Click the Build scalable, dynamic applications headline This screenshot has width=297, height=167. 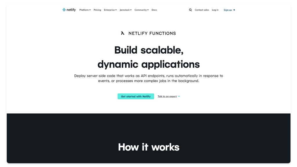(149, 57)
